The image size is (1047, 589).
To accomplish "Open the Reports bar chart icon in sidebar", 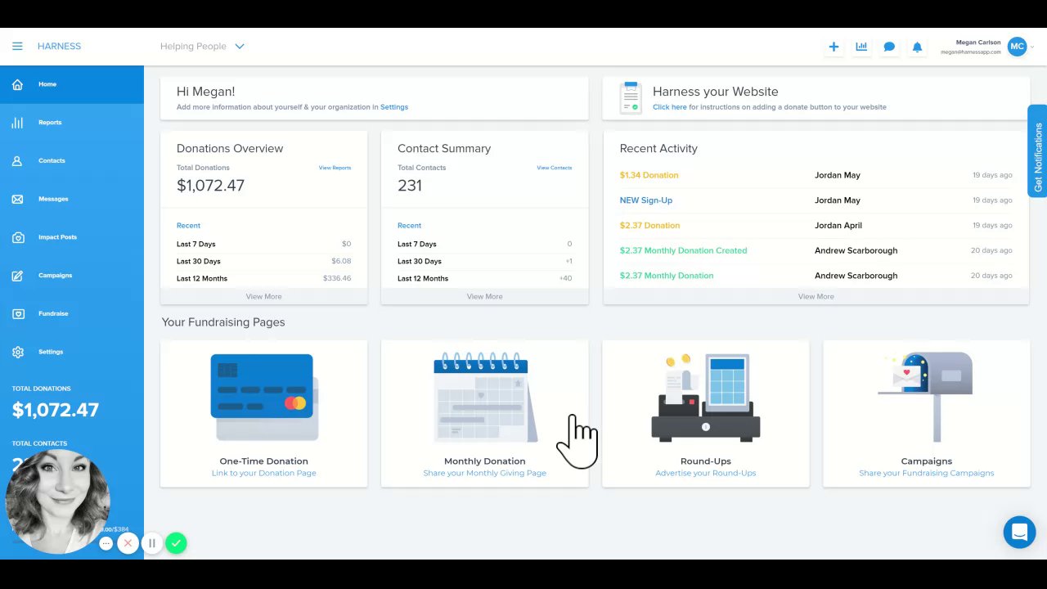I will click(x=17, y=123).
